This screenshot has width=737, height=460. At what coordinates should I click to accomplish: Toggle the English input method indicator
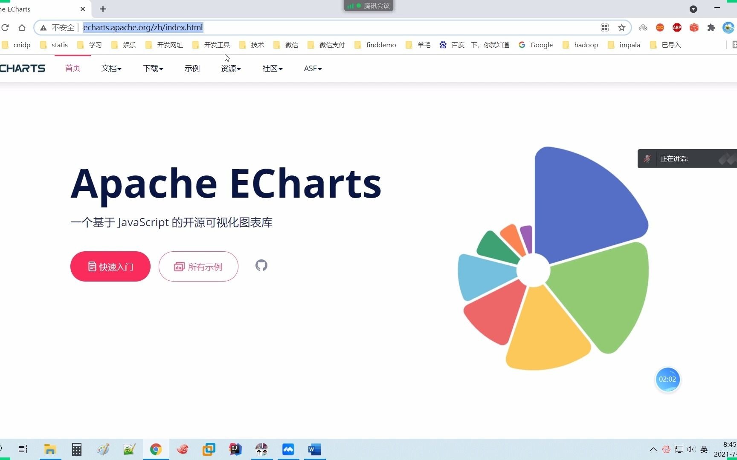pyautogui.click(x=704, y=449)
